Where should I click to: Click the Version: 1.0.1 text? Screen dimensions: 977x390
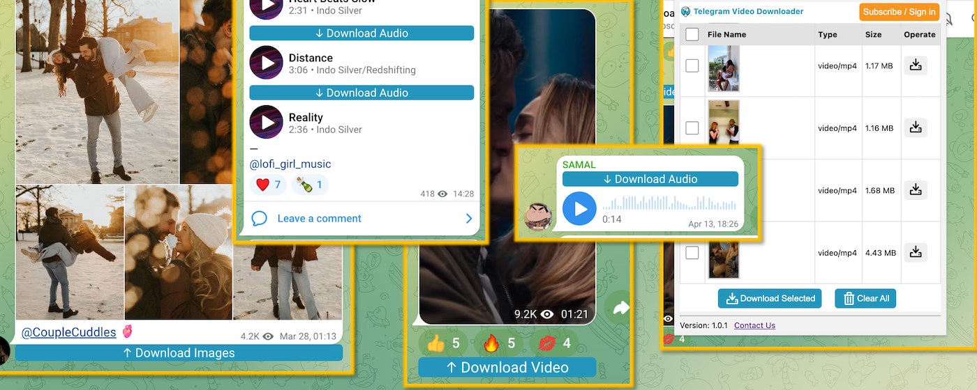pos(703,325)
